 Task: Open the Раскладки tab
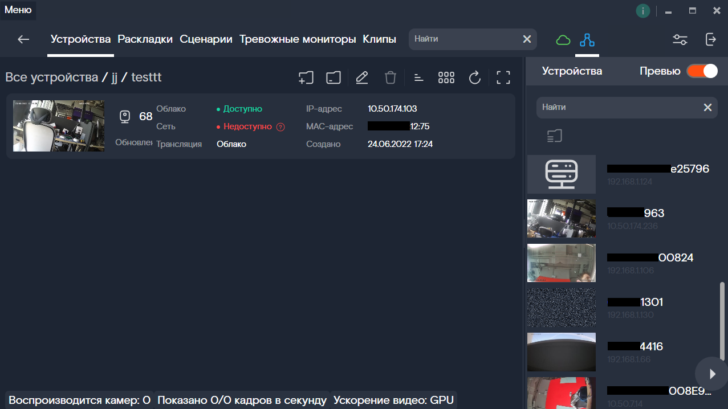click(145, 39)
